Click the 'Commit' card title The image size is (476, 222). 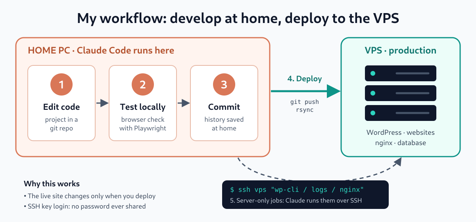click(224, 107)
